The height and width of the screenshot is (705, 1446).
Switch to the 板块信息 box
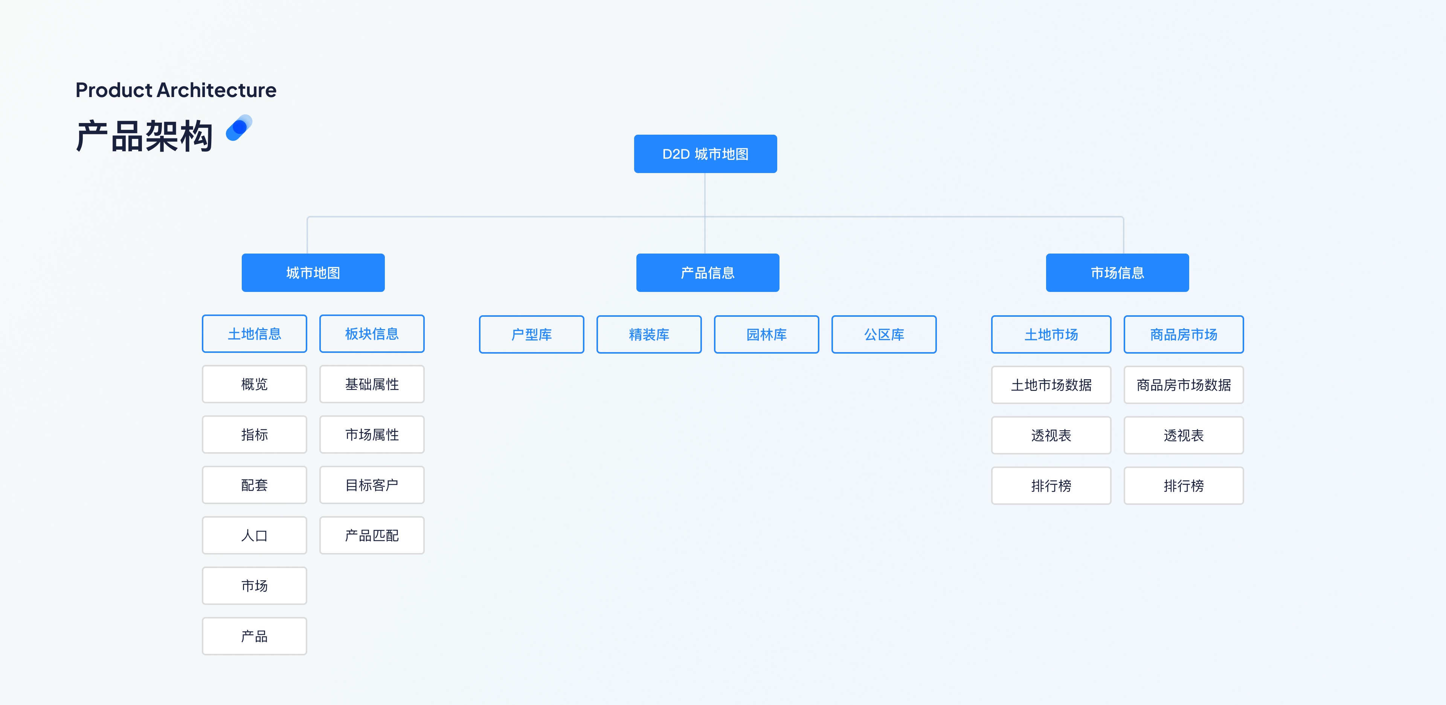tap(372, 334)
